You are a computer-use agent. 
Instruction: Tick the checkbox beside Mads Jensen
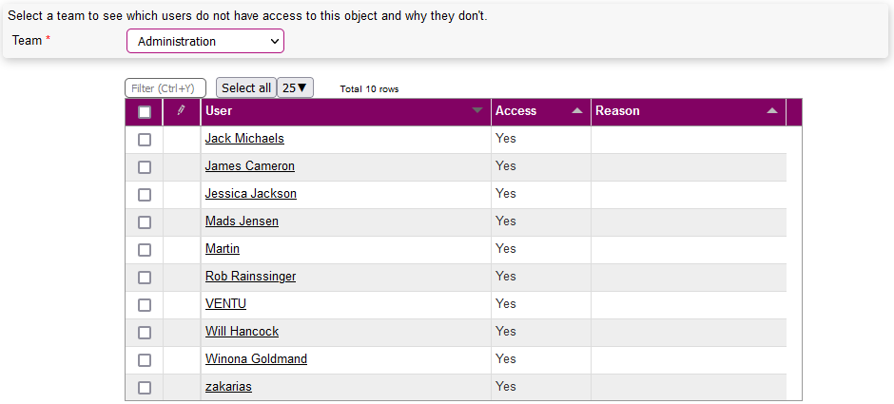tap(145, 222)
